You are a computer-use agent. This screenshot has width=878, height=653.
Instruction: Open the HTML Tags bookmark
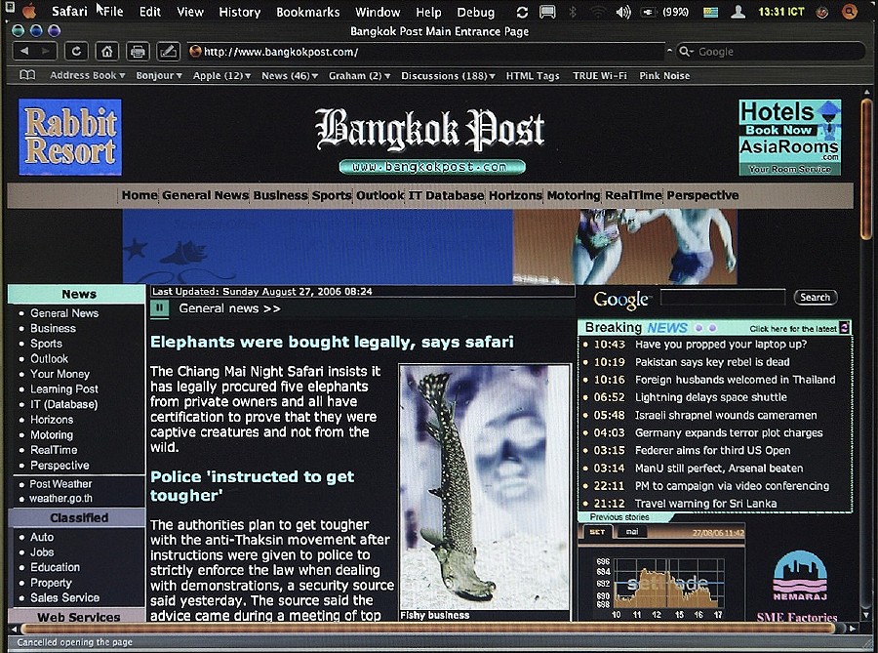tap(533, 75)
